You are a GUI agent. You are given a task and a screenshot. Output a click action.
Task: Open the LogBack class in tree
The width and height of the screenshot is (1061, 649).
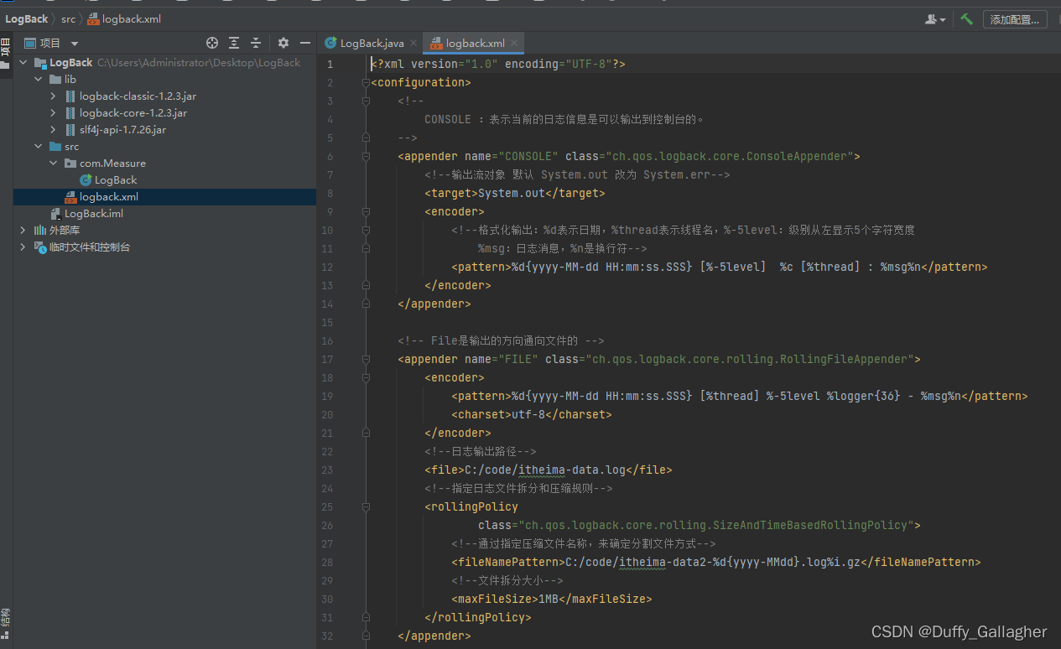click(x=116, y=179)
